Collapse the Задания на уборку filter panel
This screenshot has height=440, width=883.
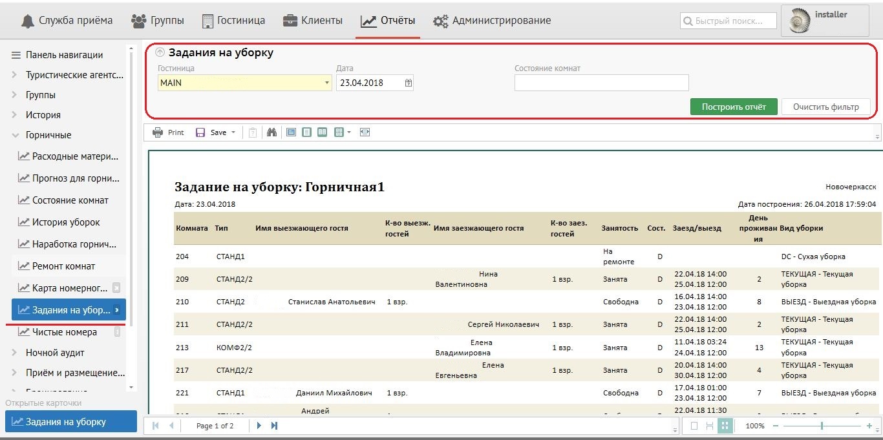160,53
